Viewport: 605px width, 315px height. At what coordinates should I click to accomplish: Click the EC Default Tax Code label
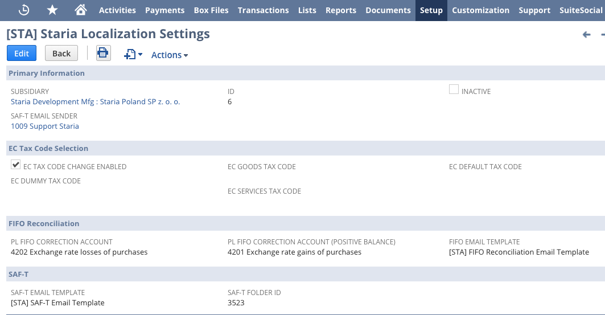click(x=485, y=167)
